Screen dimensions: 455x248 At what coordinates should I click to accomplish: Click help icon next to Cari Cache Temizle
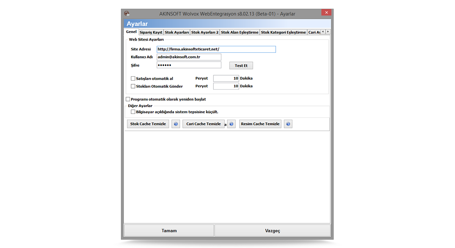pos(231,124)
